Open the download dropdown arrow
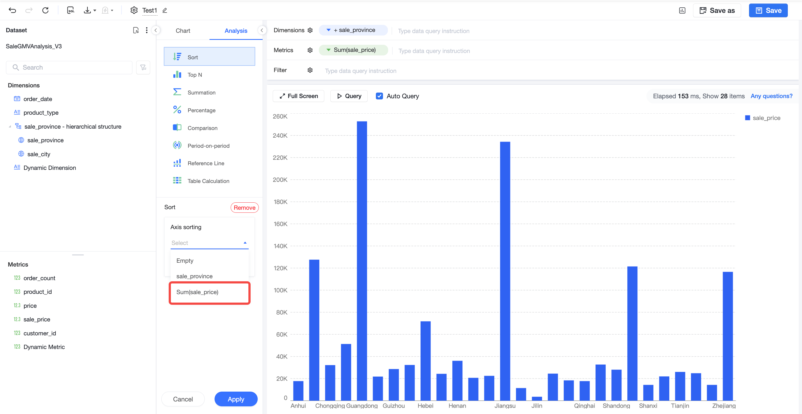 [x=95, y=10]
